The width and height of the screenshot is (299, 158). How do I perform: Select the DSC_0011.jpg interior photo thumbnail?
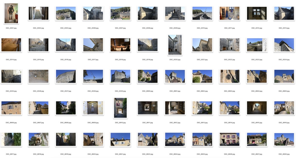coord(230,13)
